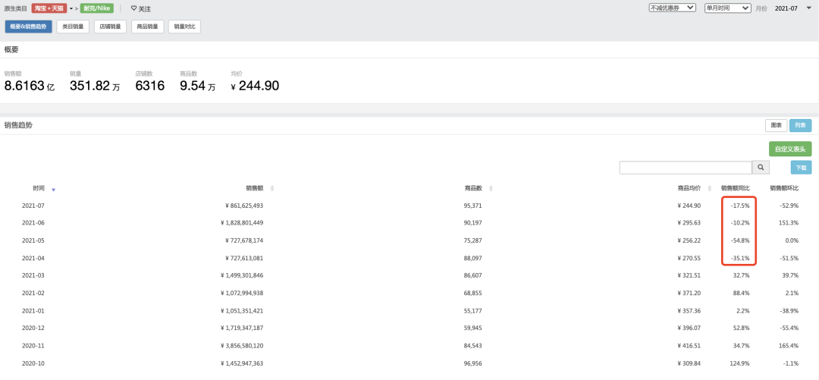
Task: Click the green 自定义表头 button
Action: (790, 149)
